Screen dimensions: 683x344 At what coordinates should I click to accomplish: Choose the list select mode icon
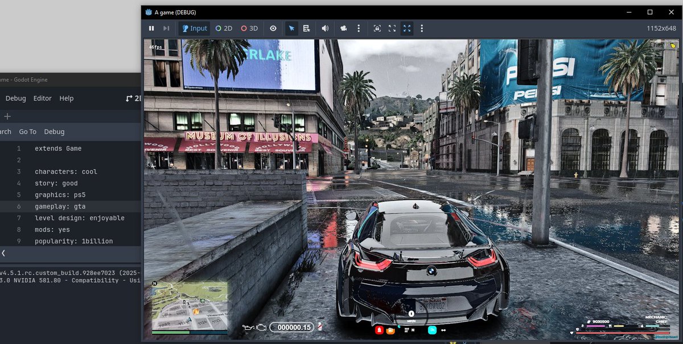click(x=307, y=28)
